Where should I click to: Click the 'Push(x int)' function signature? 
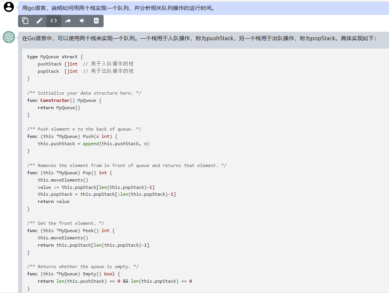coord(72,136)
